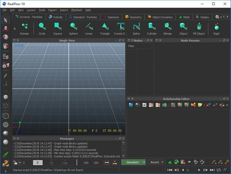Click the red-white sphere sidebar icon
The height and width of the screenshot is (174, 231).
point(6,37)
